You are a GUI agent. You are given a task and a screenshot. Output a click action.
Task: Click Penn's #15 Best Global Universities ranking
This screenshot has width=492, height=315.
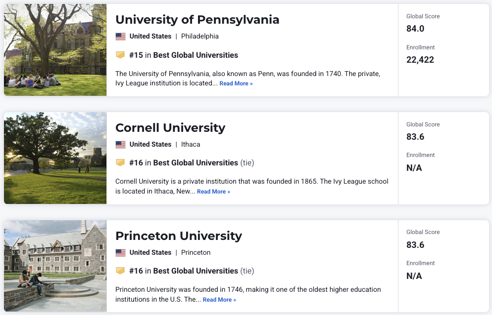point(184,55)
